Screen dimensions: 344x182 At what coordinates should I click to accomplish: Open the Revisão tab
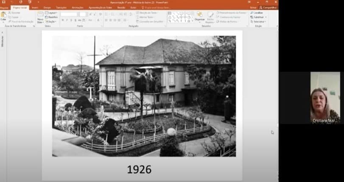pos(121,8)
